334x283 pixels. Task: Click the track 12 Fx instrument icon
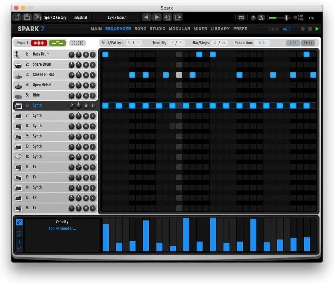tap(18, 167)
